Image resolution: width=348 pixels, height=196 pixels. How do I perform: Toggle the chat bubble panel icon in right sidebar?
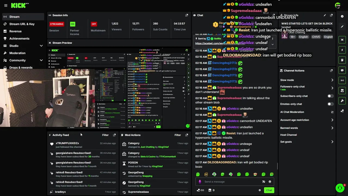click(x=342, y=70)
